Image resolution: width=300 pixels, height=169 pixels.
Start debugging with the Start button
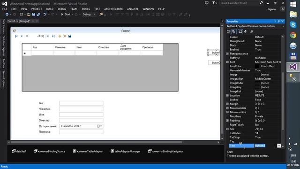pyautogui.click(x=66, y=15)
